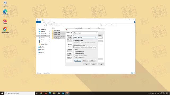170x95 pixels.
Task: Open Task View on the taskbar
Action: coord(37,93)
